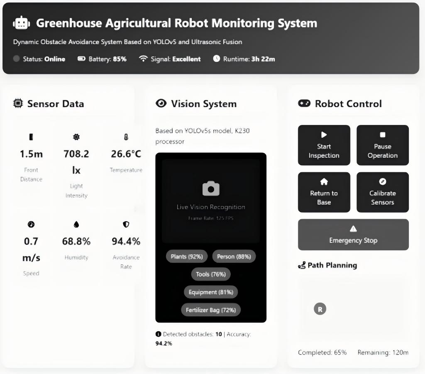This screenshot has height=374, width=425.
Task: Click the runtime clock icon
Action: tap(216, 59)
